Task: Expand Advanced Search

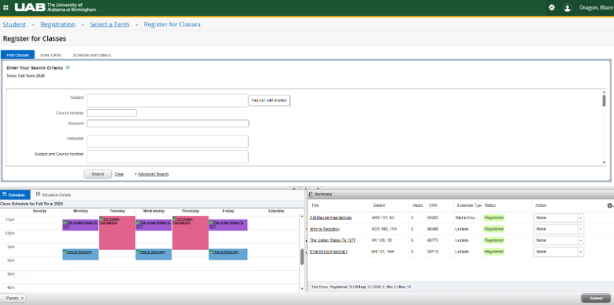Action: pyautogui.click(x=153, y=174)
